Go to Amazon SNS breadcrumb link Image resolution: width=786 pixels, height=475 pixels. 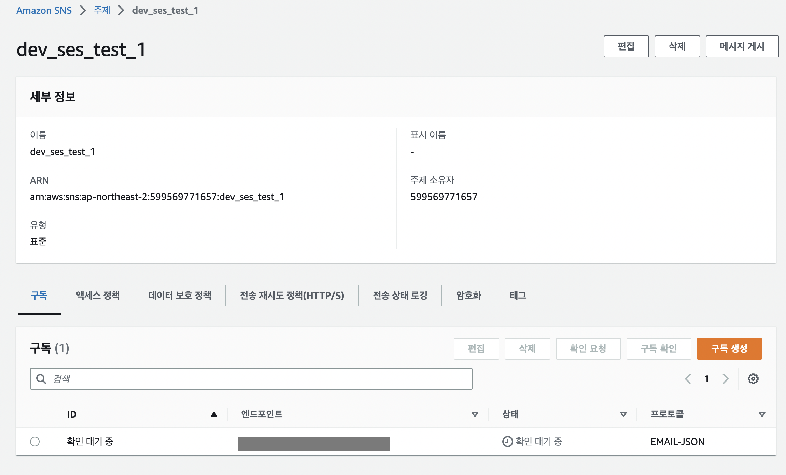pos(44,10)
